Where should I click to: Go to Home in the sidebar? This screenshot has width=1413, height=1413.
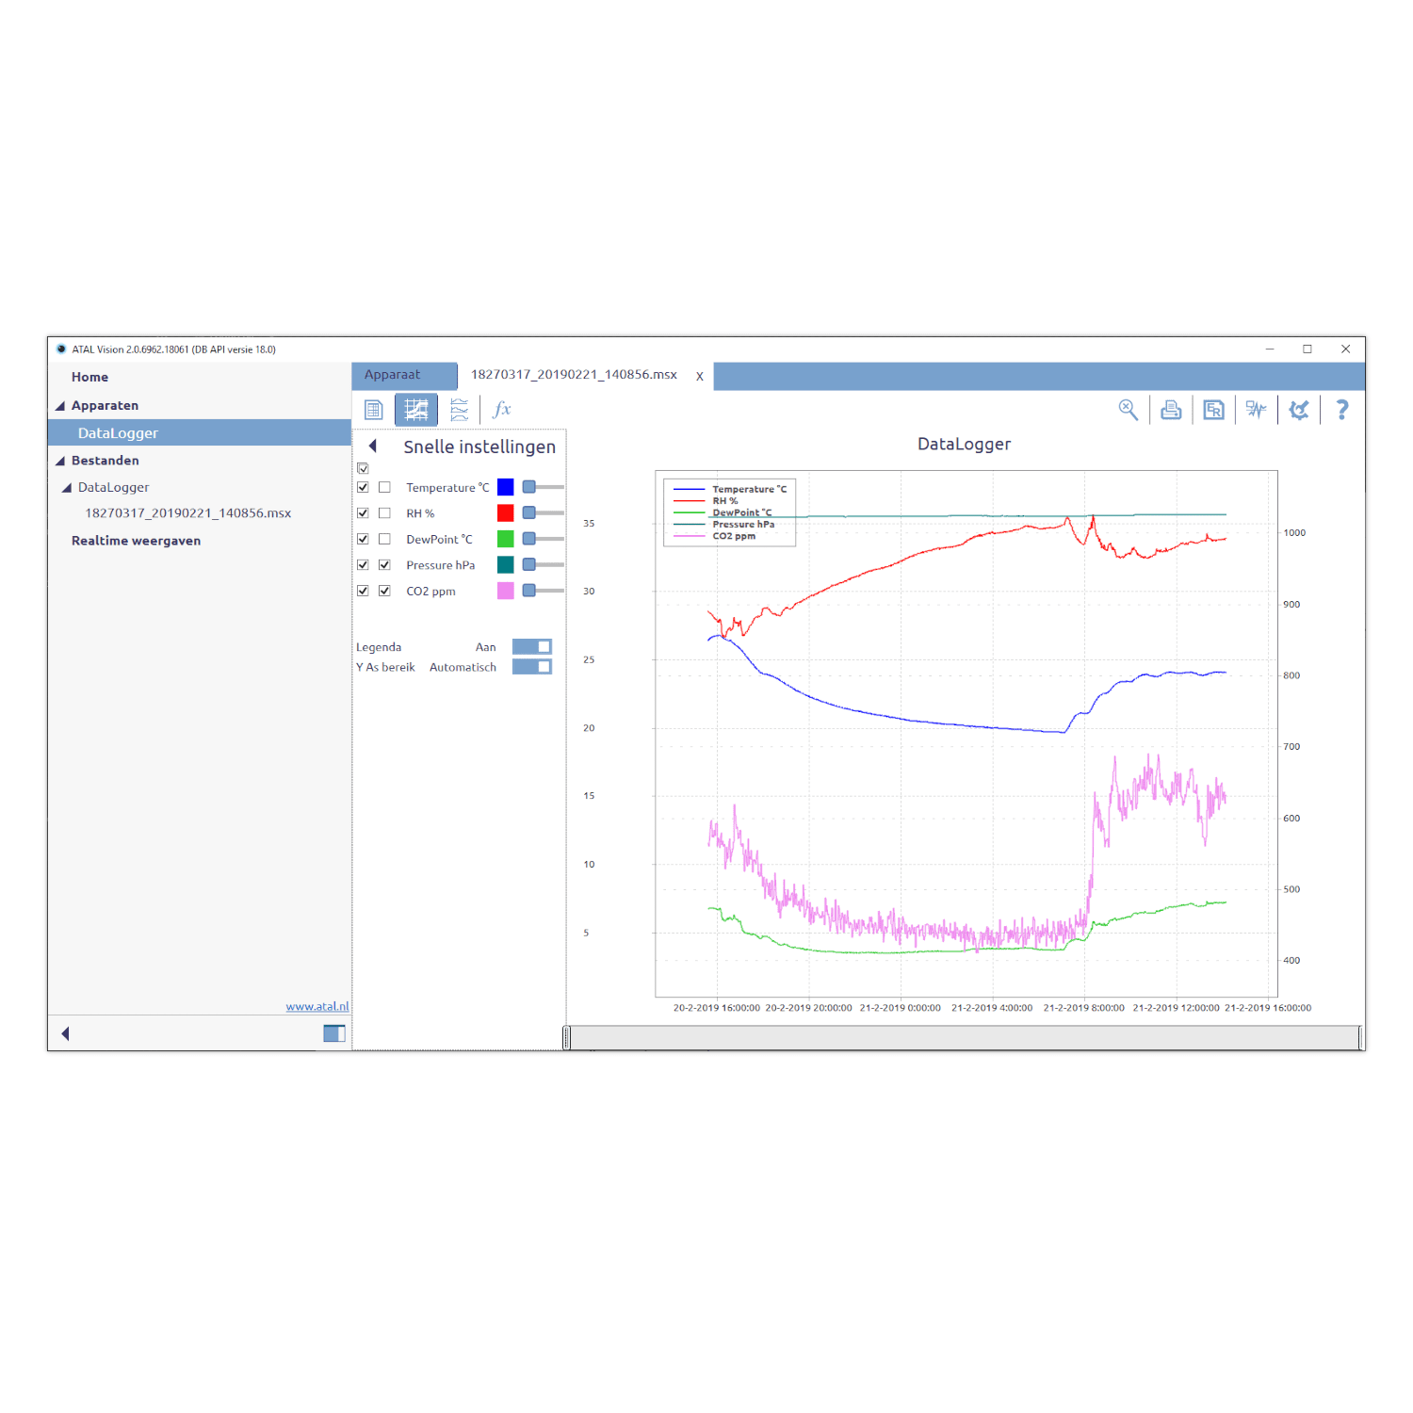click(89, 377)
